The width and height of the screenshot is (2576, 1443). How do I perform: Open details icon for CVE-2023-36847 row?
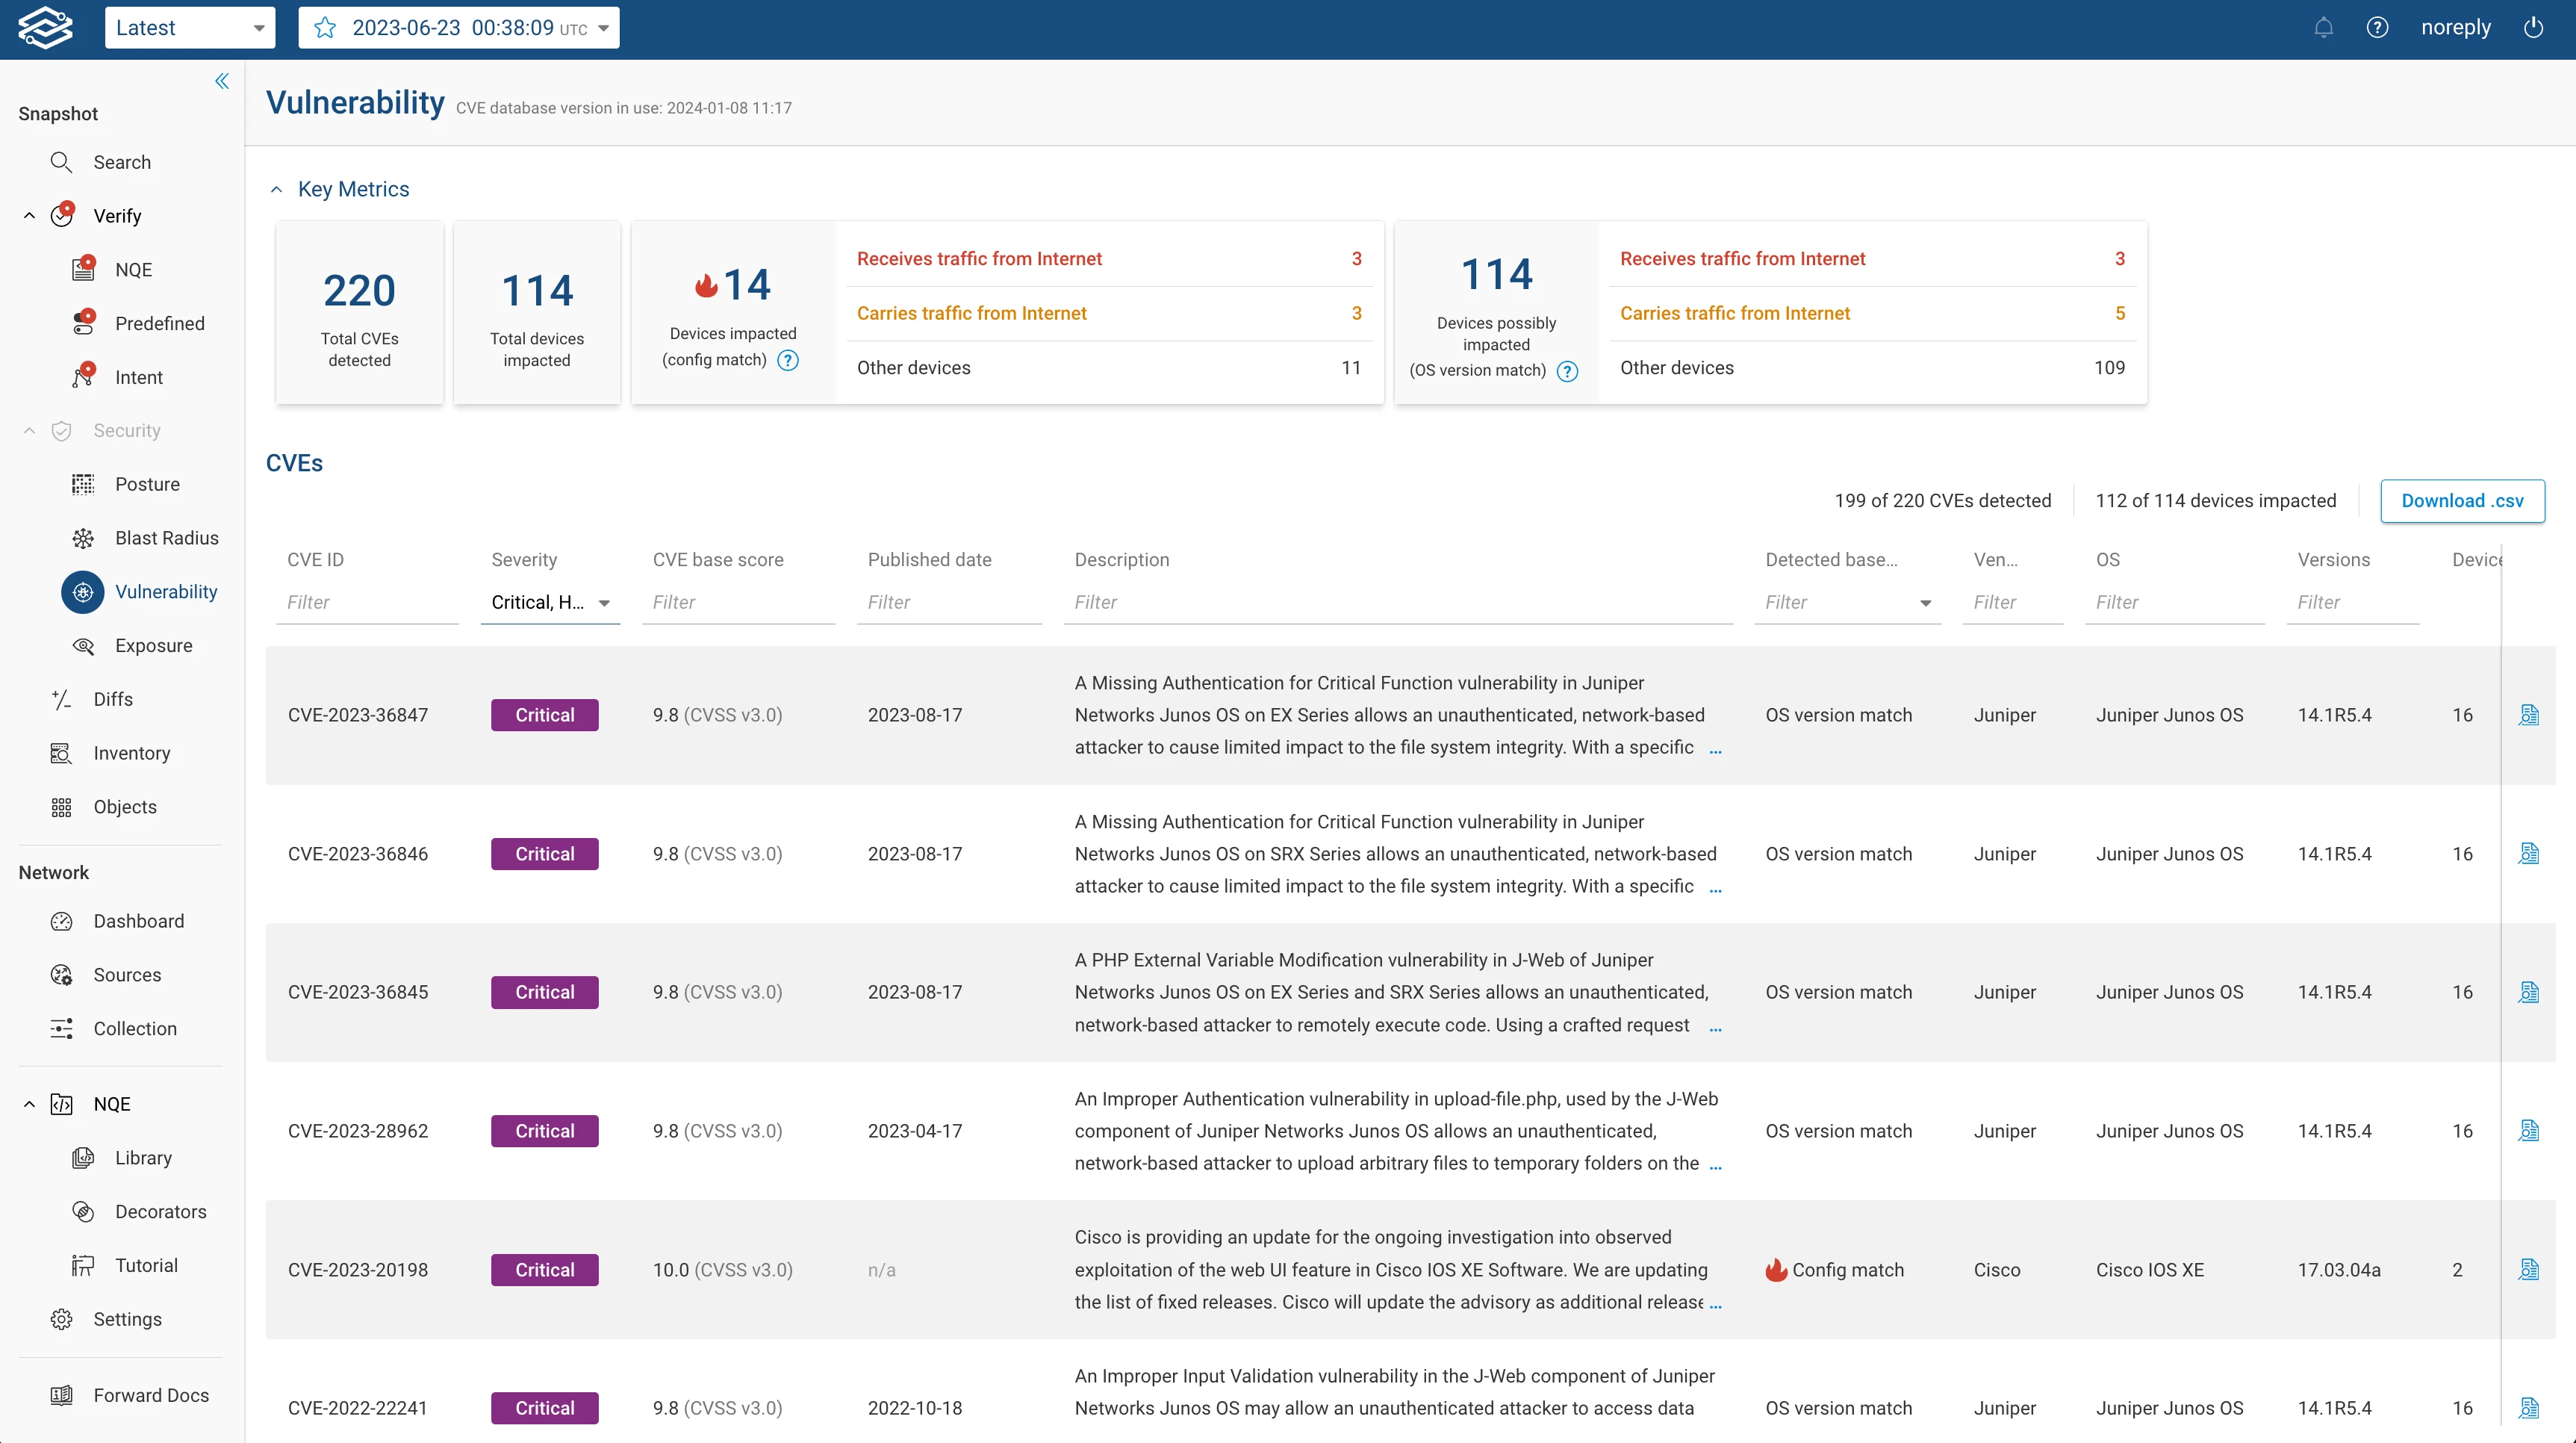[2528, 715]
